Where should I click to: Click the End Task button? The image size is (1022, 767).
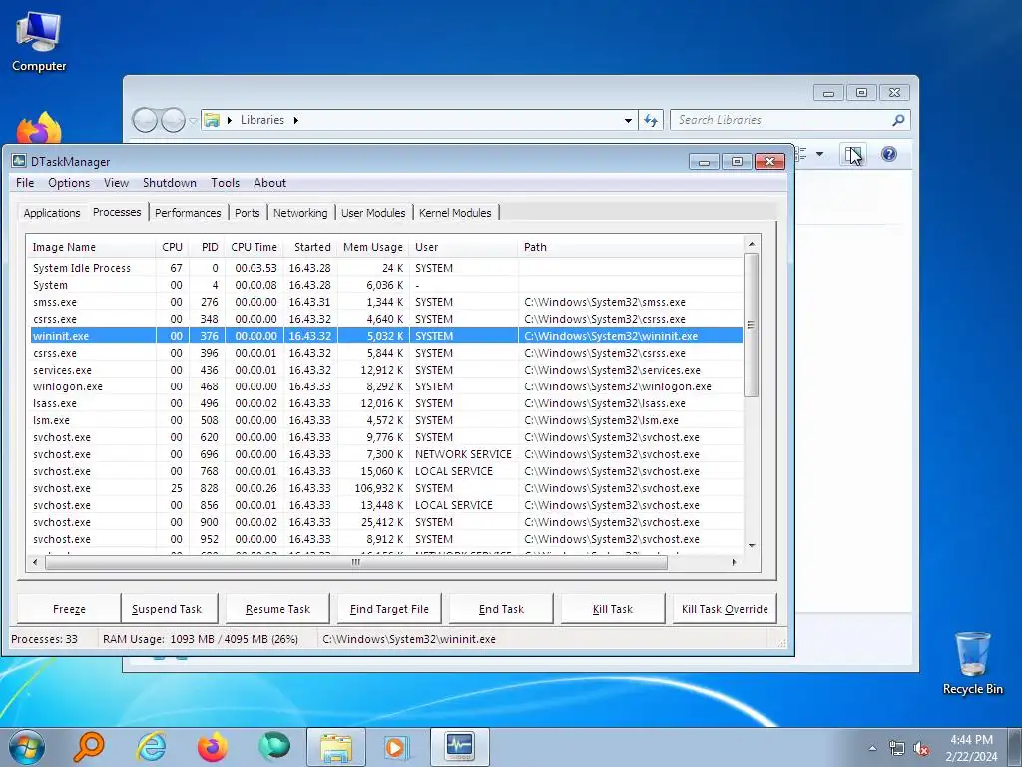(501, 609)
